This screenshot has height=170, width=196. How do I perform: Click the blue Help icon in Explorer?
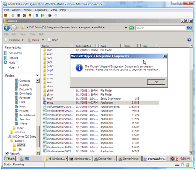[x=189, y=40]
